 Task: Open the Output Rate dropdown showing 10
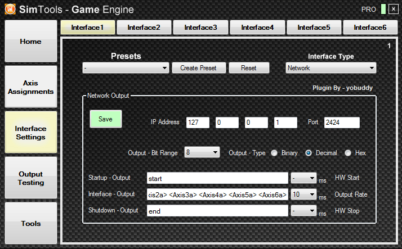(303, 194)
